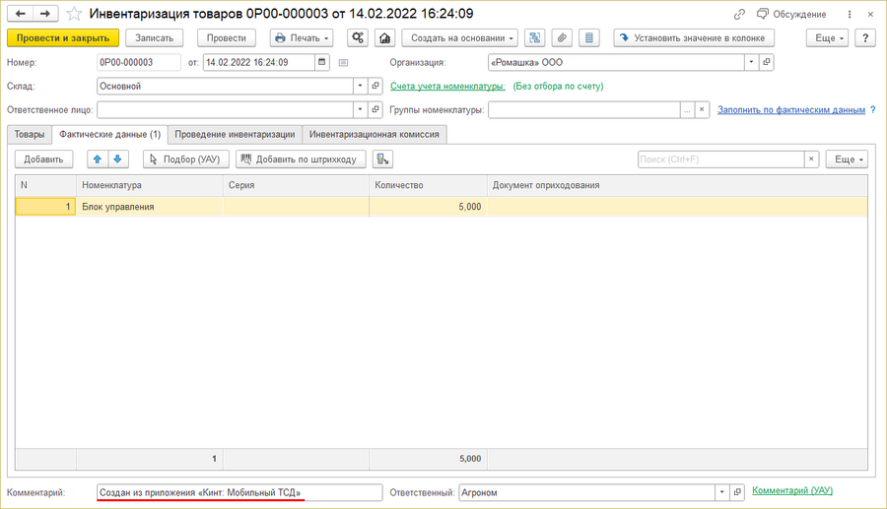Focus the Поиск (Ctrl+F) search box
Image resolution: width=887 pixels, height=509 pixels.
720,159
